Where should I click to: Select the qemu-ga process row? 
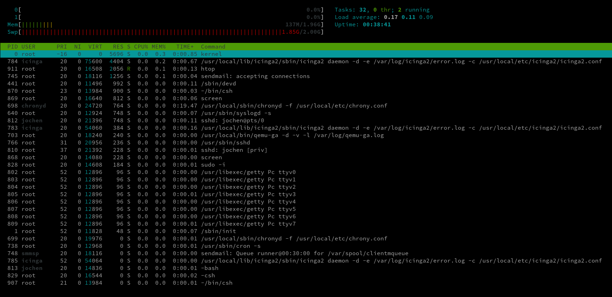(292, 135)
